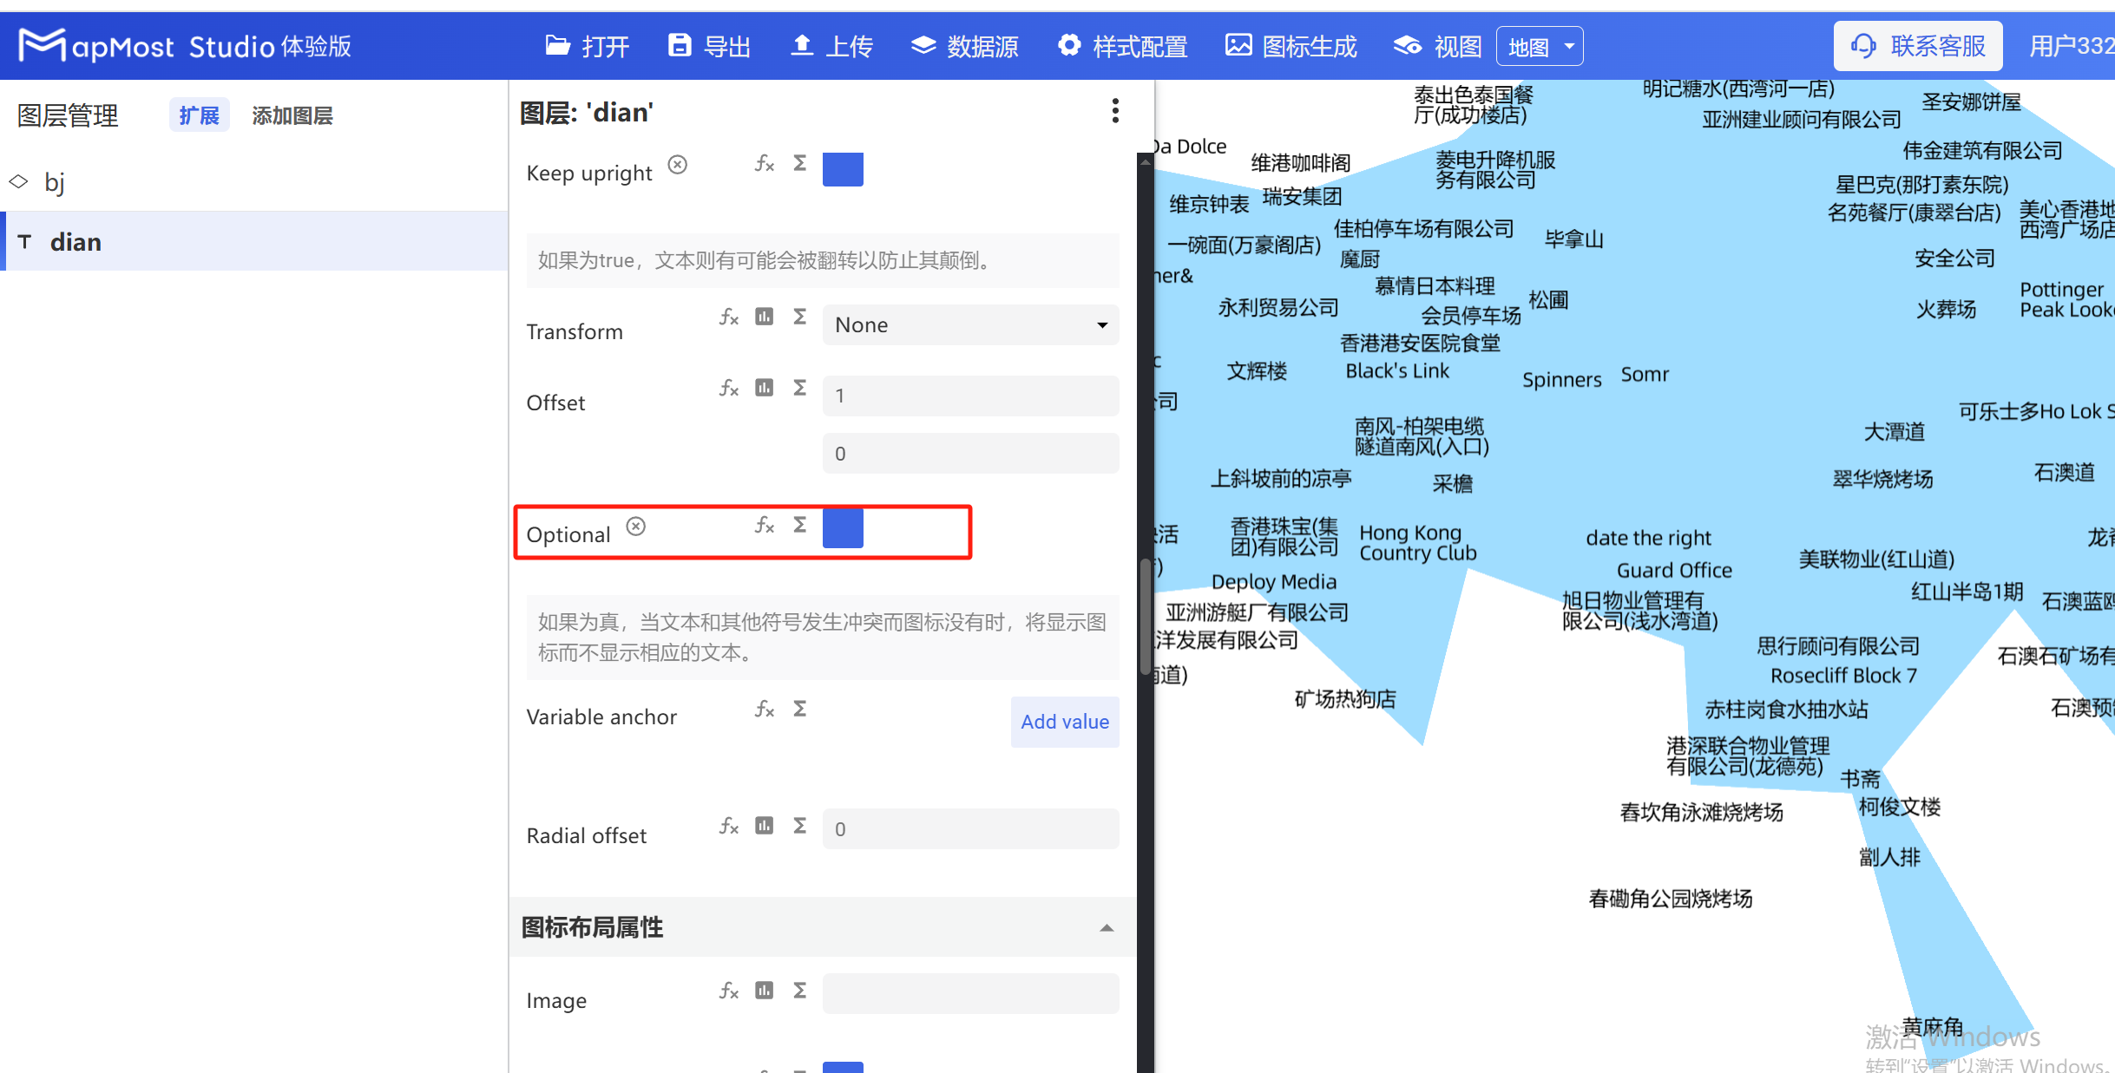Switch to the 添加图层 tab
Screen dimensions: 2115x1073
pos(292,114)
